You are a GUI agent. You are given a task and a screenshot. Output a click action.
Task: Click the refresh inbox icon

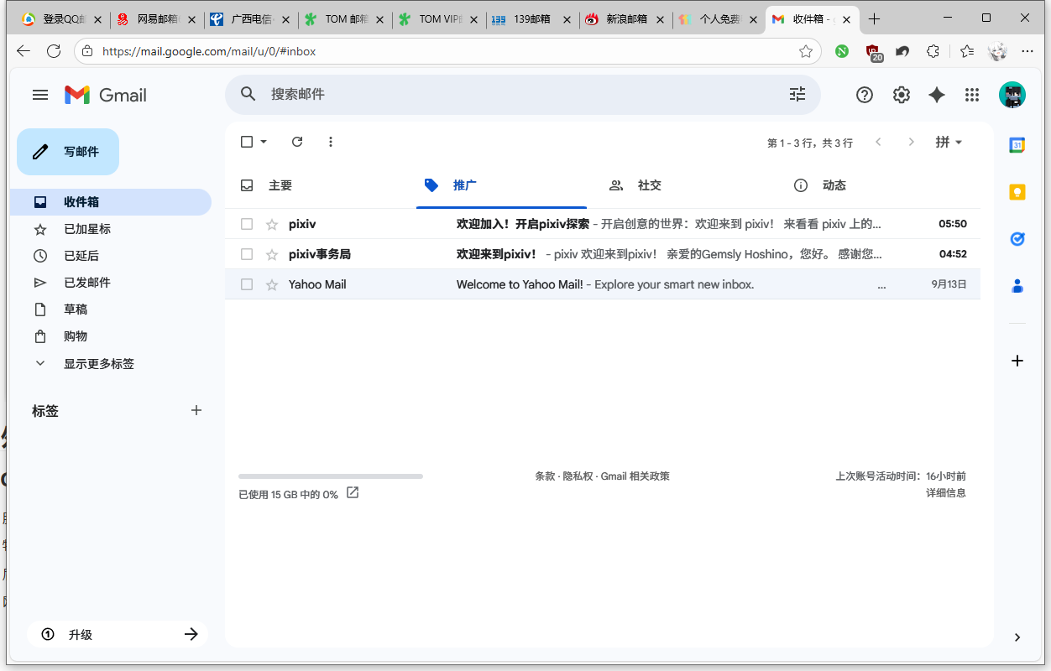pos(297,142)
